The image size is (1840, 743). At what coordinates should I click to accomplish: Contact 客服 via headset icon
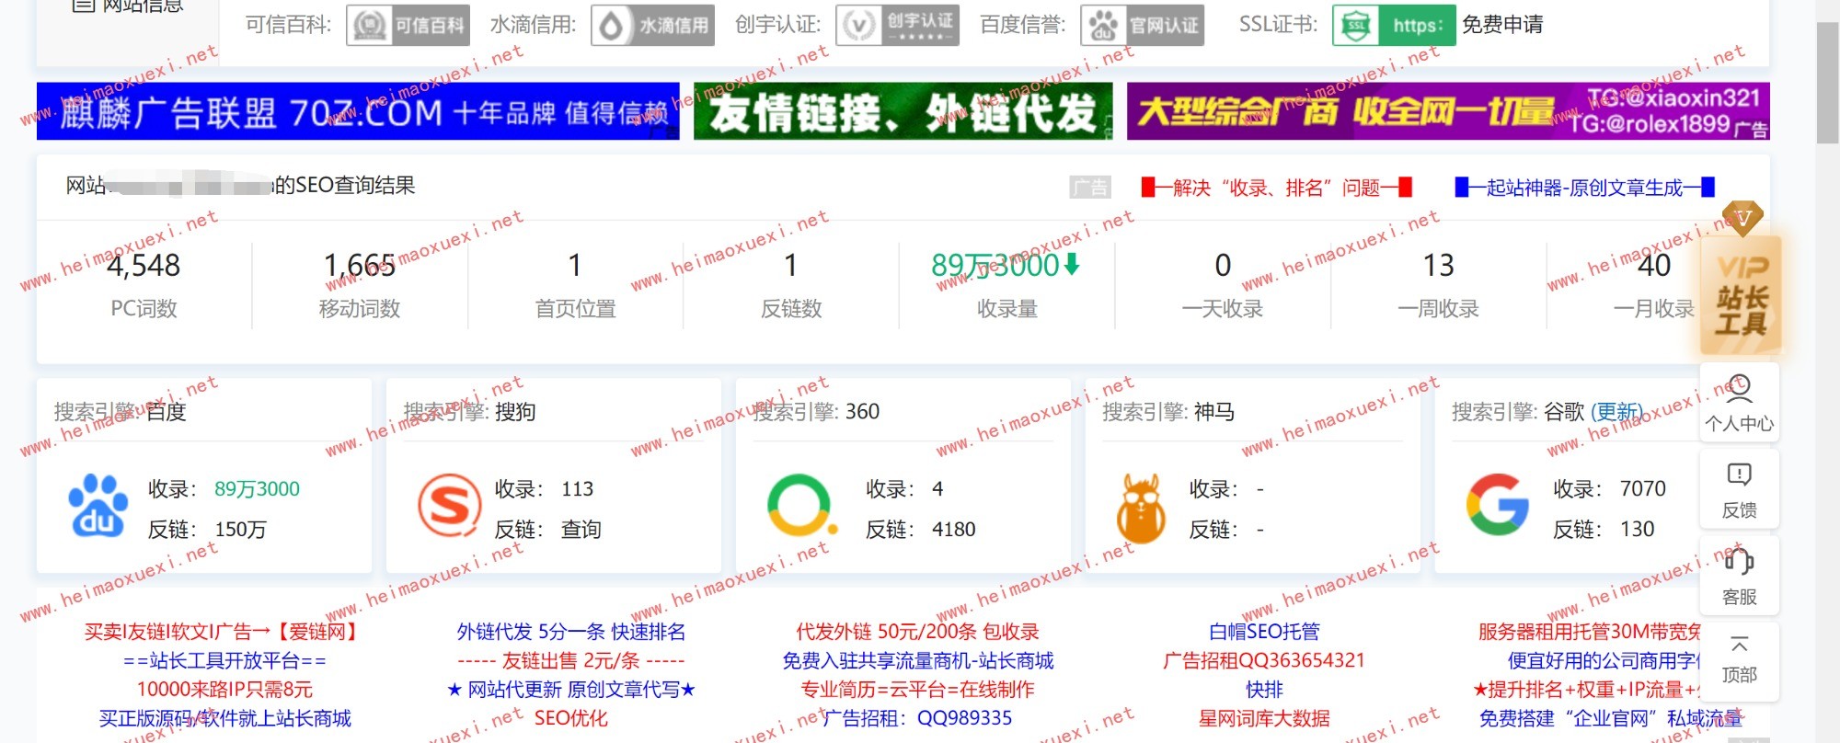tap(1739, 576)
